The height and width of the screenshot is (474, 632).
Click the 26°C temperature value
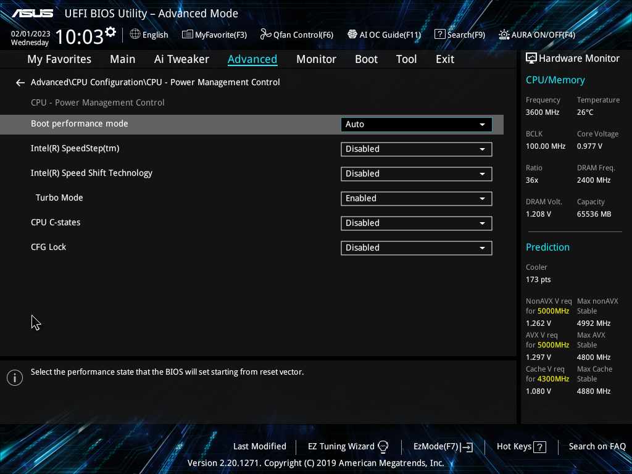pyautogui.click(x=585, y=112)
